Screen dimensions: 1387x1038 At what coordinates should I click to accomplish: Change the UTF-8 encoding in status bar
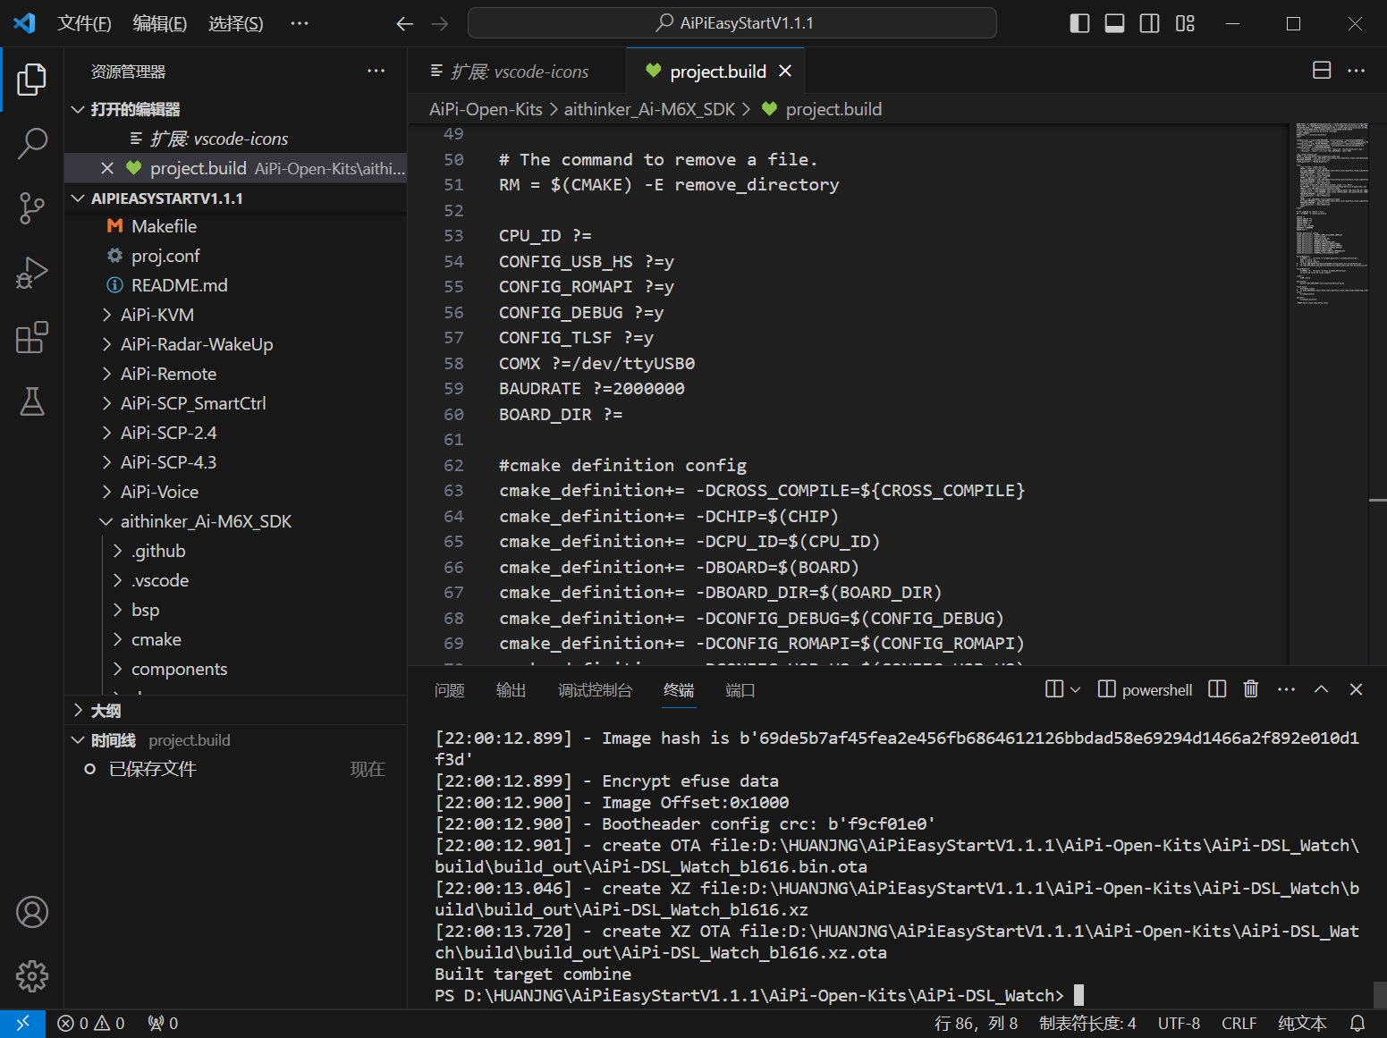[1179, 1024]
